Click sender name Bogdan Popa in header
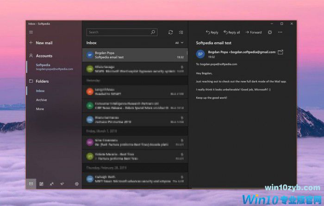Screen dimensions: 324x206 (218, 52)
